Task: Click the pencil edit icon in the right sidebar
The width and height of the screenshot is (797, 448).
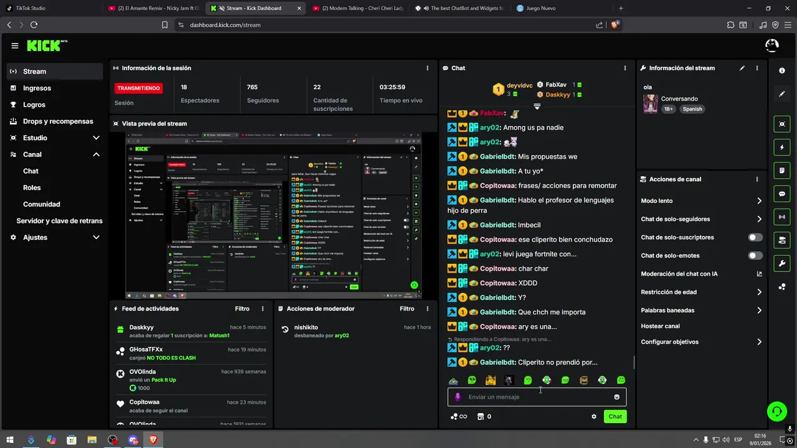Action: (x=782, y=94)
